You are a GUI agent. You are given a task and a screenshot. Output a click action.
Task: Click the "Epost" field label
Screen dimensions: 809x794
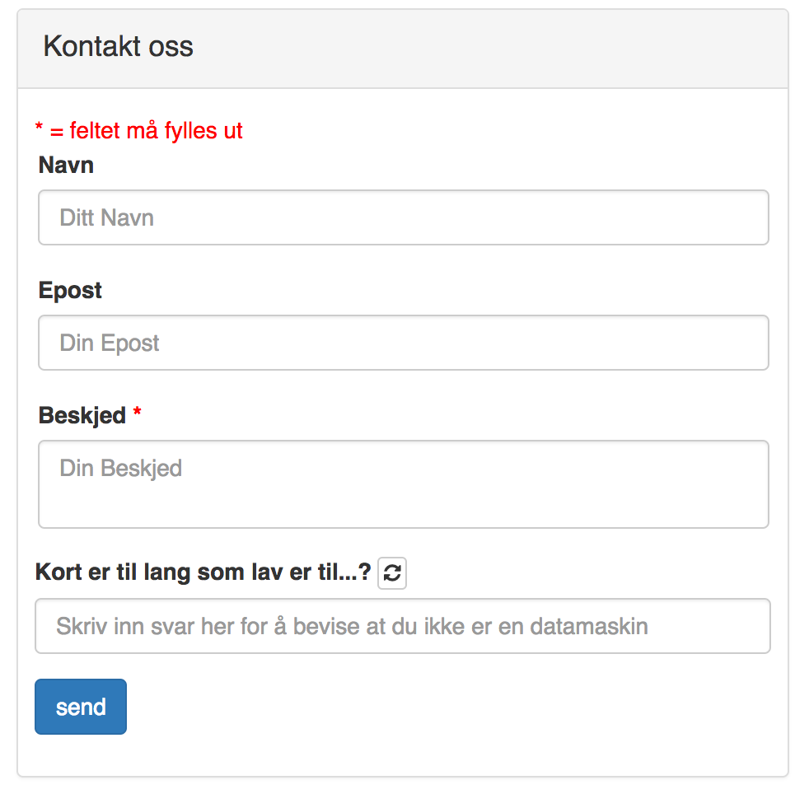70,291
